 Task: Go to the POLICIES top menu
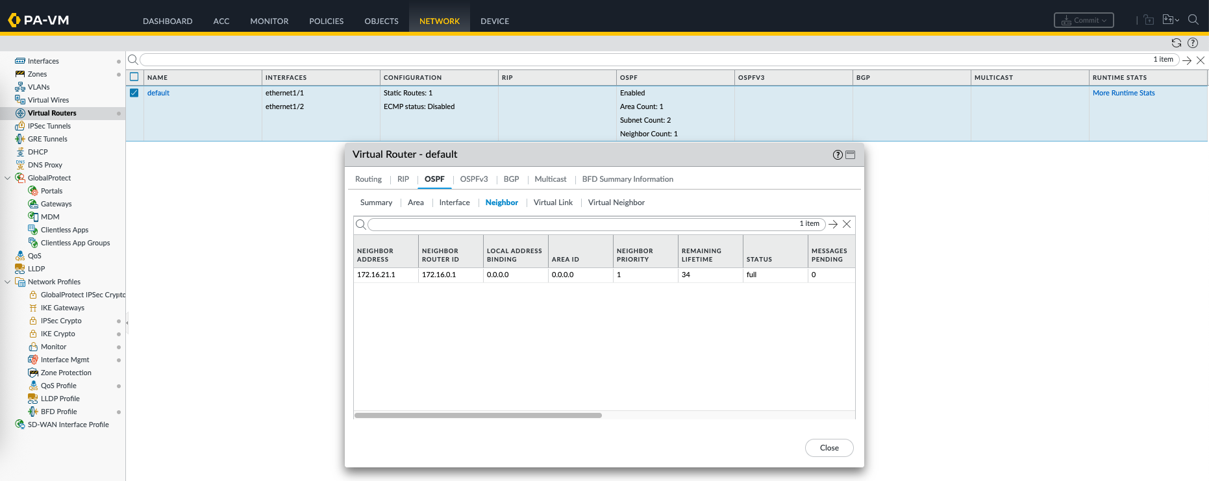tap(326, 21)
